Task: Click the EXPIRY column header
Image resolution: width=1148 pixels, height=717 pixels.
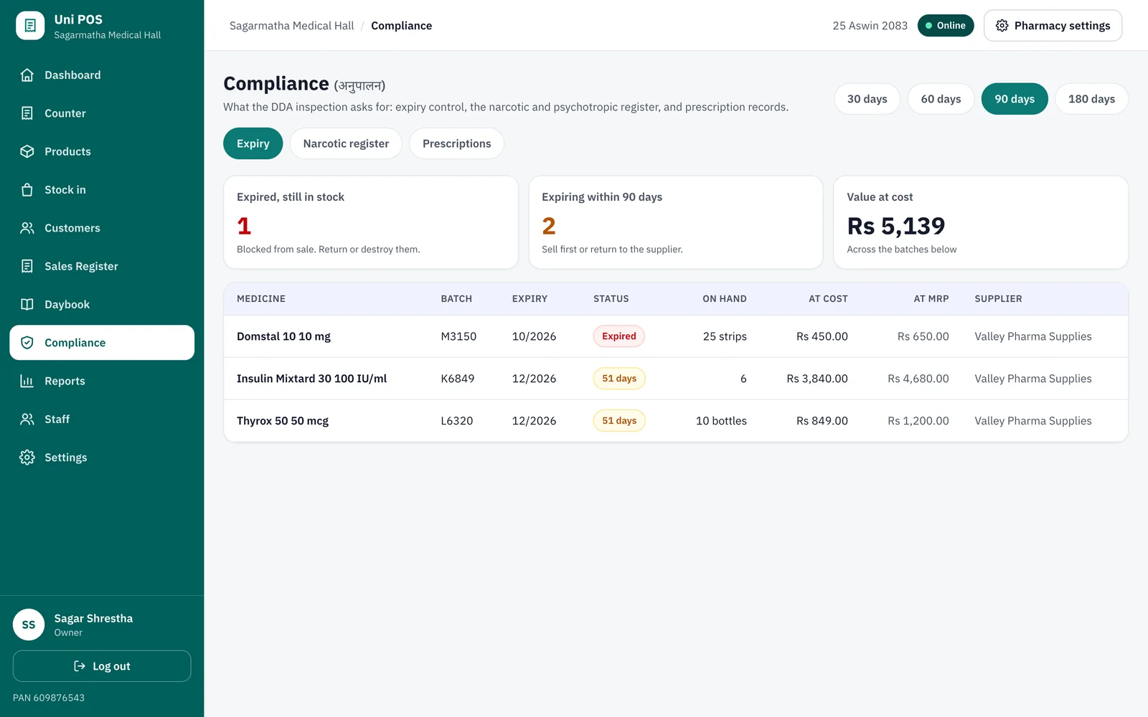Action: [530, 299]
